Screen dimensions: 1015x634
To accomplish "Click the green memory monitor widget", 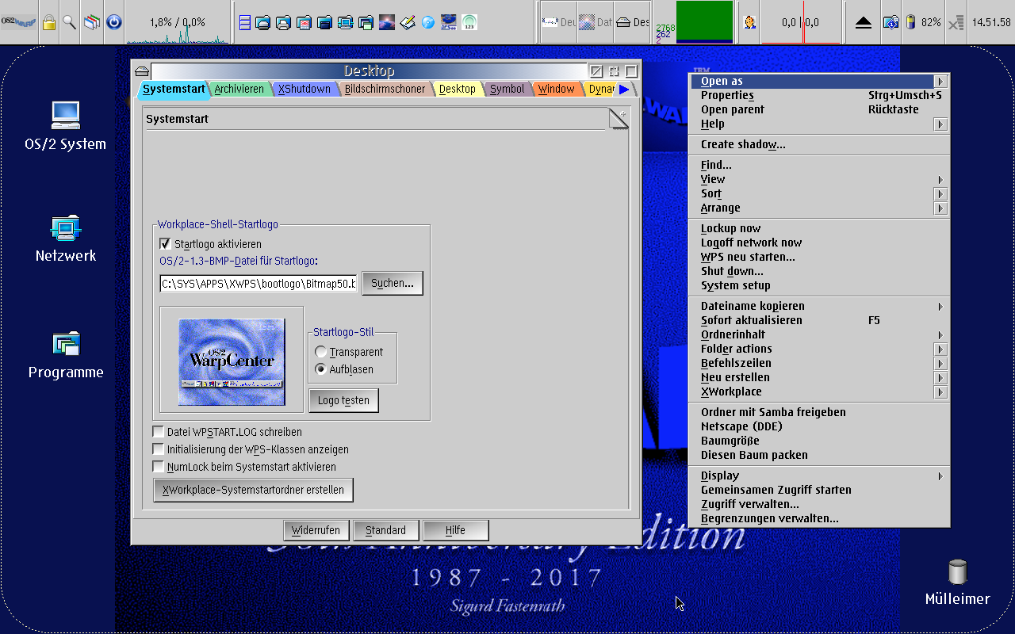I will click(x=704, y=21).
